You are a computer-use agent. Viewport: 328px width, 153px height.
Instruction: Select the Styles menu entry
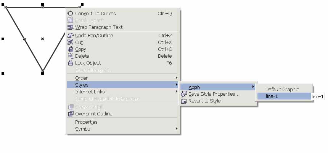point(123,85)
